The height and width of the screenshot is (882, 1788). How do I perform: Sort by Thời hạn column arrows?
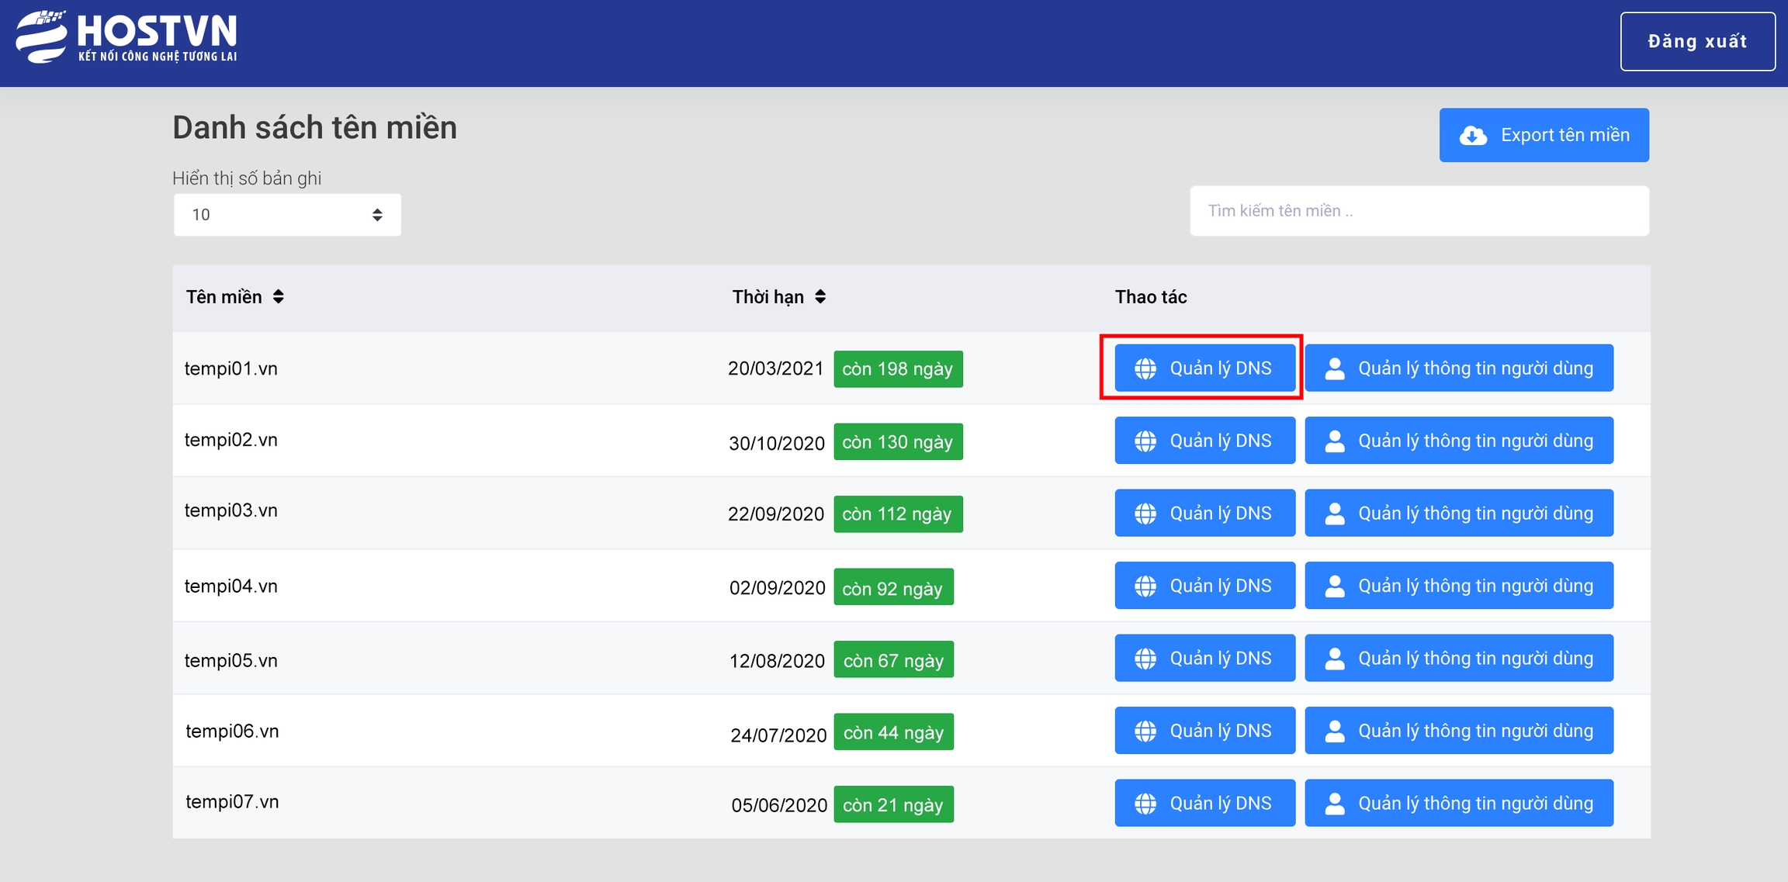(x=820, y=297)
